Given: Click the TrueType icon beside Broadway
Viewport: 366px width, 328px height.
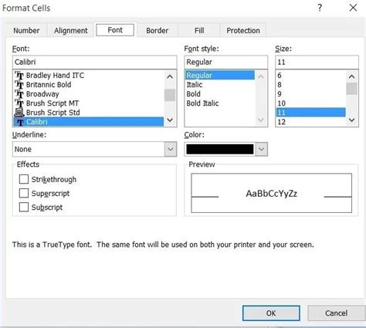Looking at the screenshot, I should 19,94.
